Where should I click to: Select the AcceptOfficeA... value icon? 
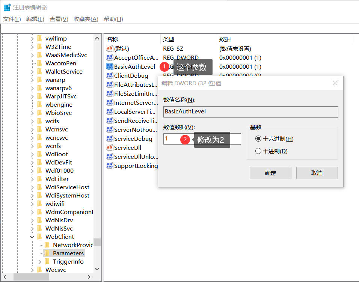pos(109,57)
